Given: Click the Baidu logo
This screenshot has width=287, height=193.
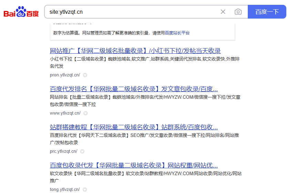Looking at the screenshot, I should [x=21, y=12].
